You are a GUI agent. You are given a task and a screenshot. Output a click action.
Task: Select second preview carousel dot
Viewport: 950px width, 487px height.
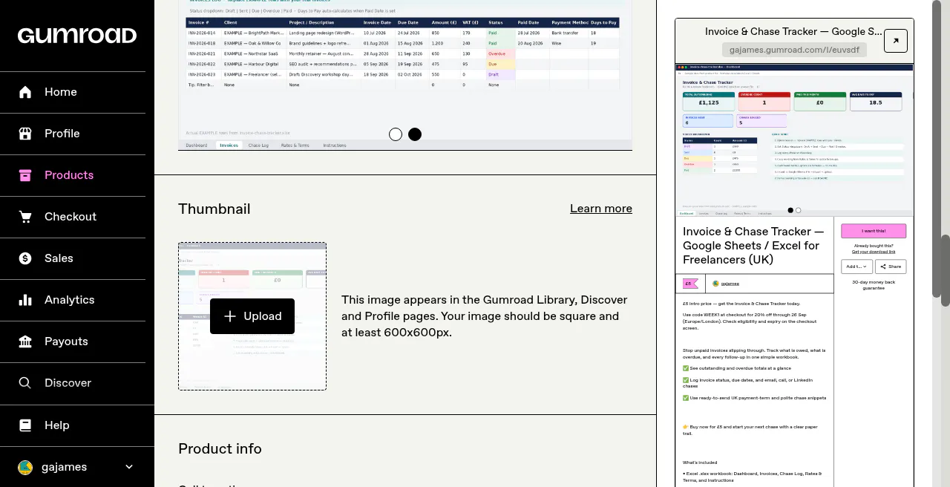(x=799, y=210)
